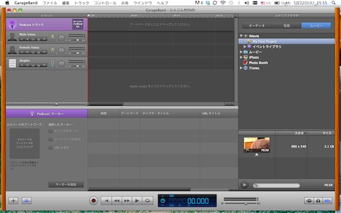Expand the ムービー folder node
The height and width of the screenshot is (213, 341).
click(x=241, y=52)
